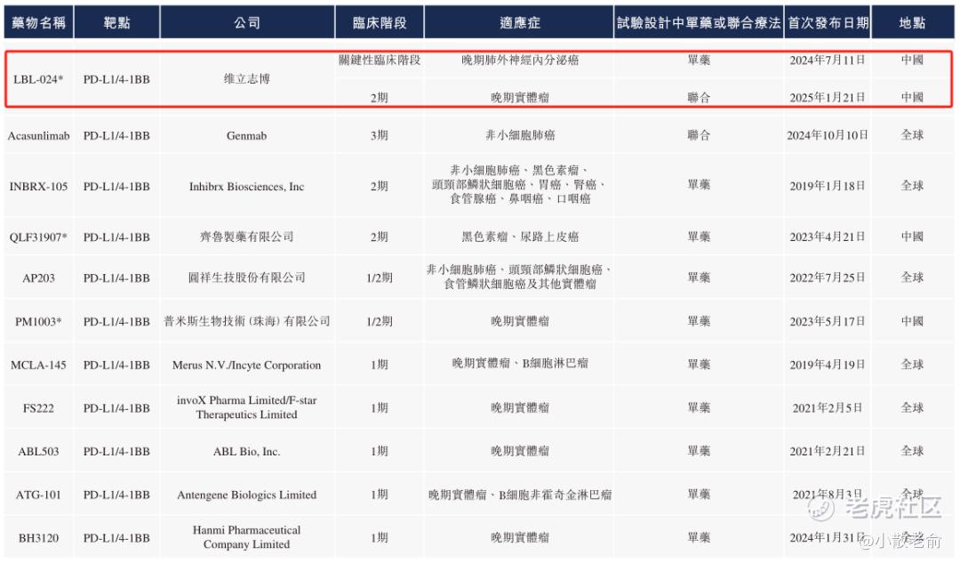Viewport: 960px width, 563px height.
Task: Select the 齊魯製藥有限公司 company cell
Action: pyautogui.click(x=247, y=237)
